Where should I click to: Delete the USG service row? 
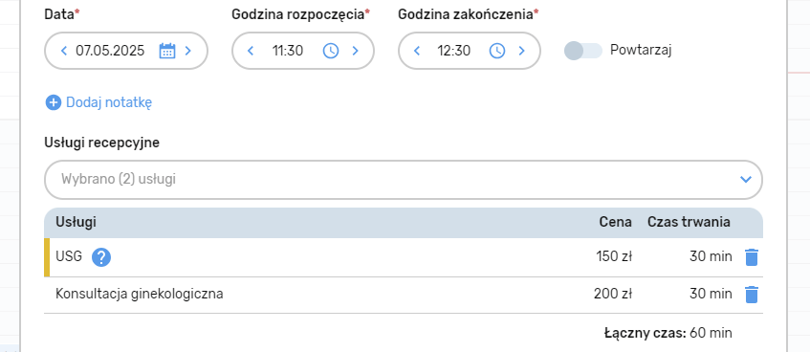pyautogui.click(x=752, y=257)
